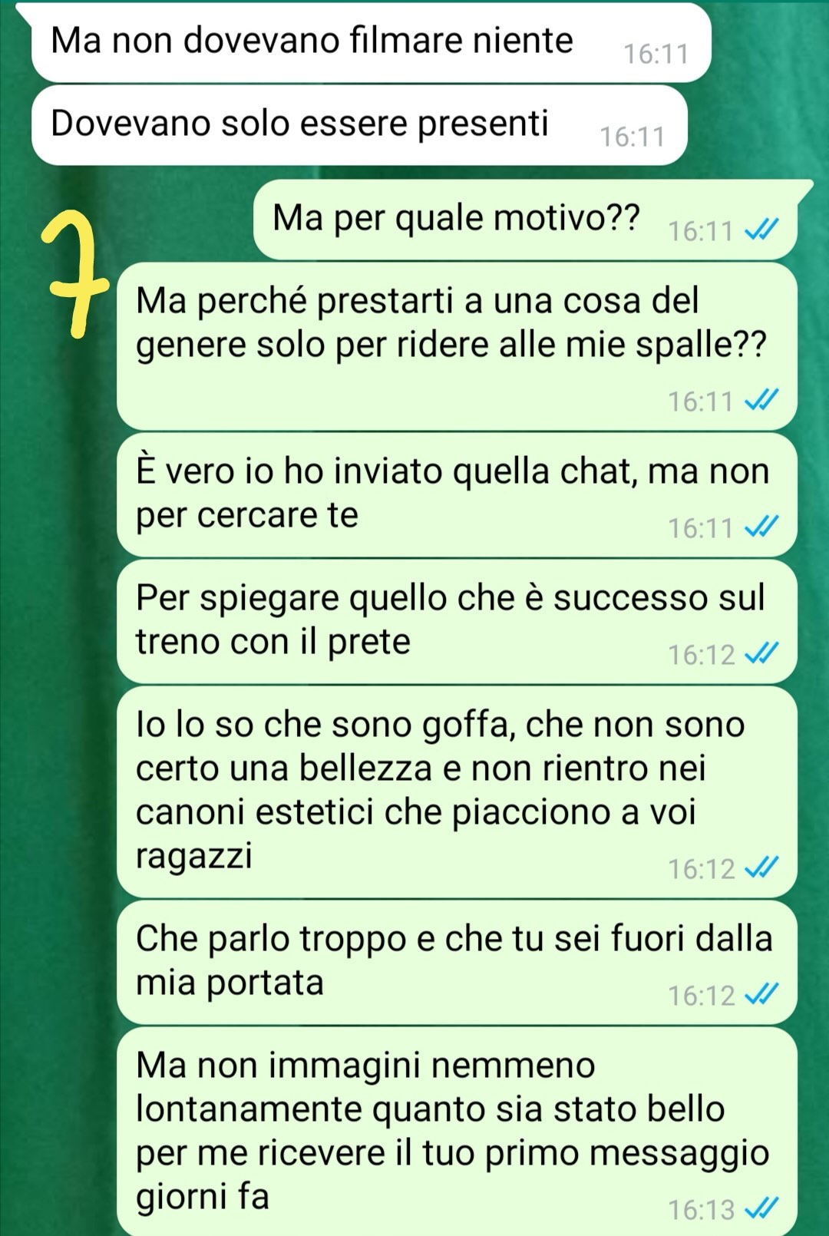Select the 'Dovevano solo essere presenti' bubble

point(359,125)
